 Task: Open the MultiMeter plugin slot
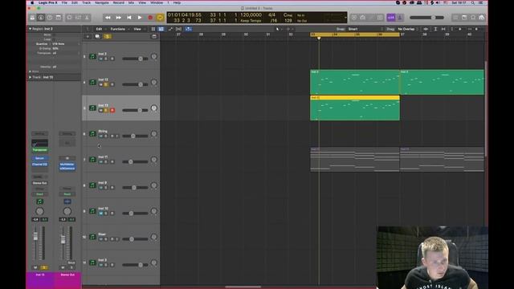pyautogui.click(x=67, y=165)
